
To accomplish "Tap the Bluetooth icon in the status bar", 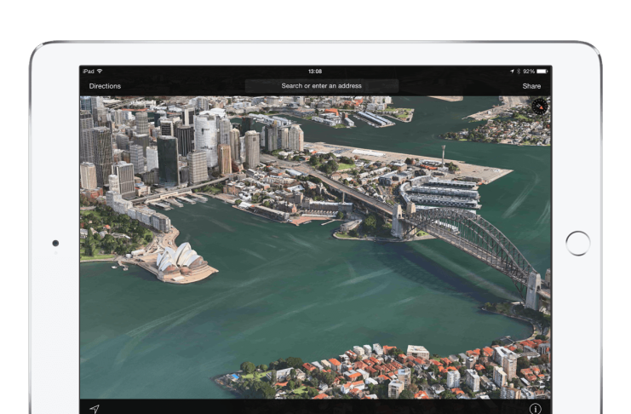I will [x=519, y=72].
